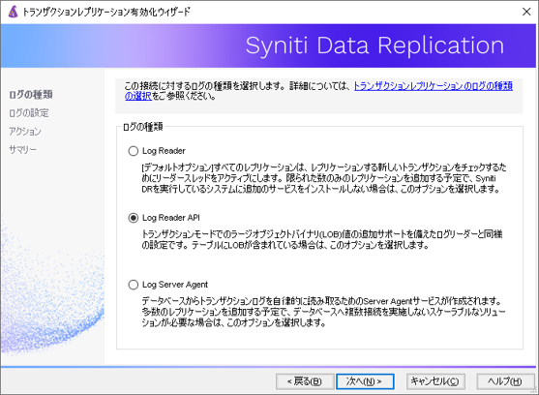Click the Log Server Agent description text
The width and height of the screenshot is (539, 395).
pyautogui.click(x=323, y=312)
